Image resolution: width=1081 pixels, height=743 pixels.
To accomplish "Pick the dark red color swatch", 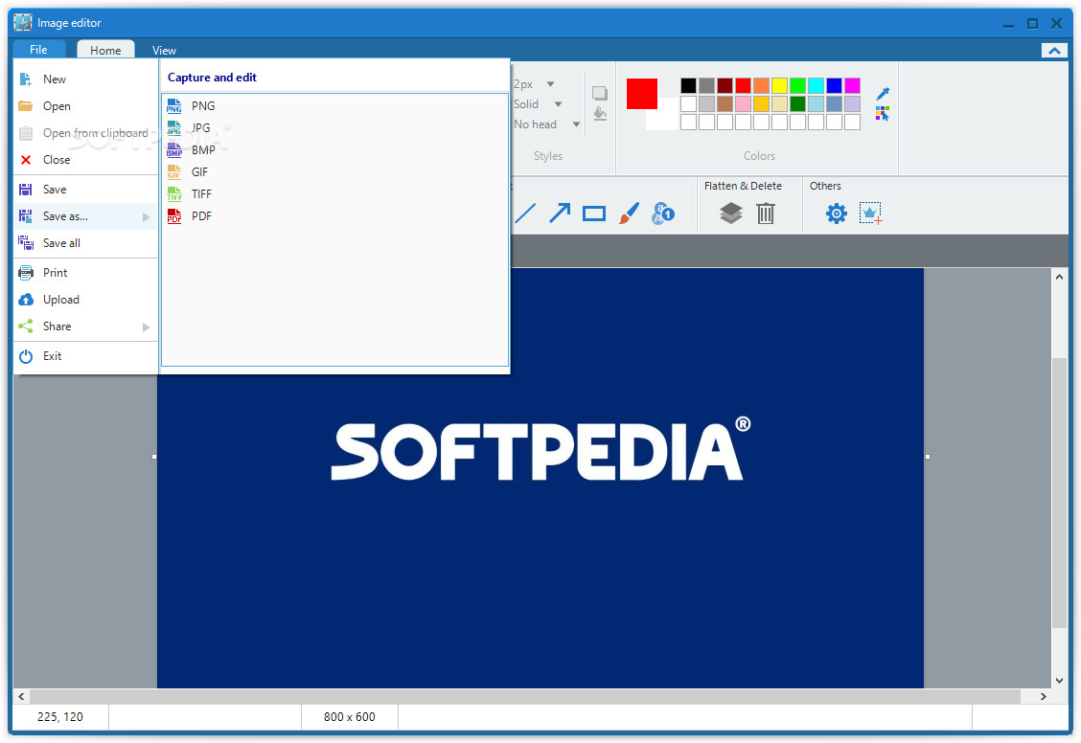I will [x=724, y=85].
